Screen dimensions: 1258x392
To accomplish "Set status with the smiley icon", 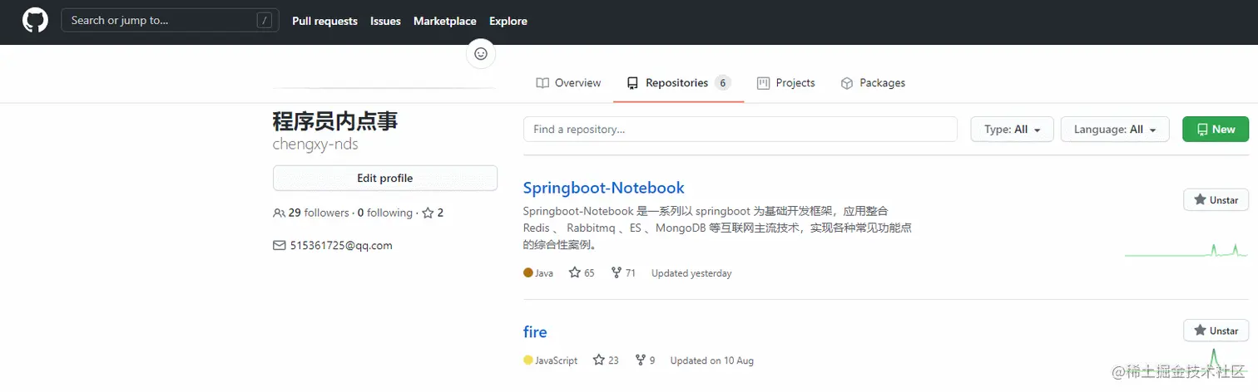I will (480, 54).
